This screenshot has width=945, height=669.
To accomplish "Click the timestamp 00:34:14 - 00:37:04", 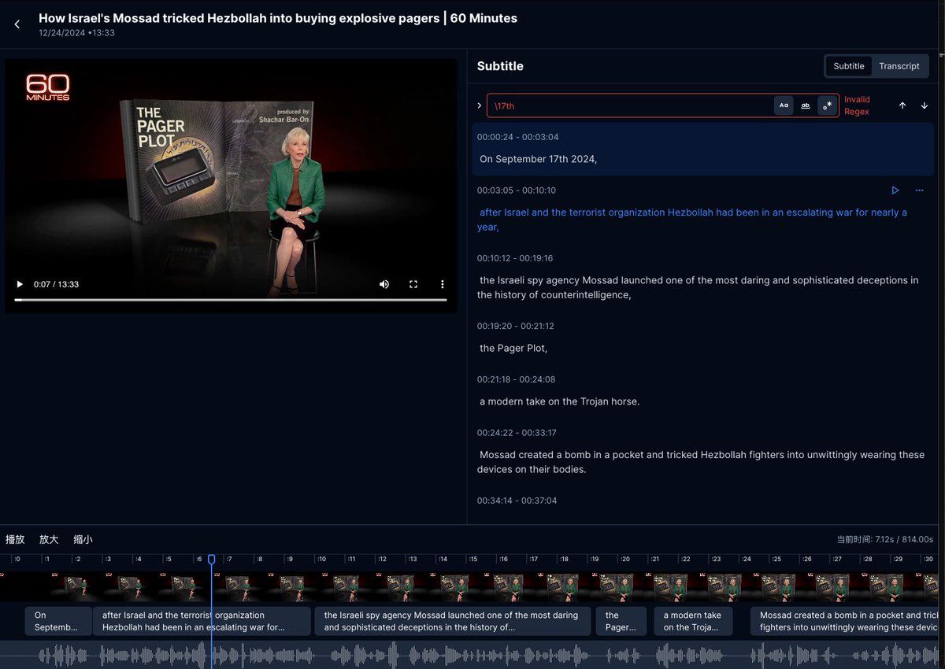I will (x=517, y=501).
